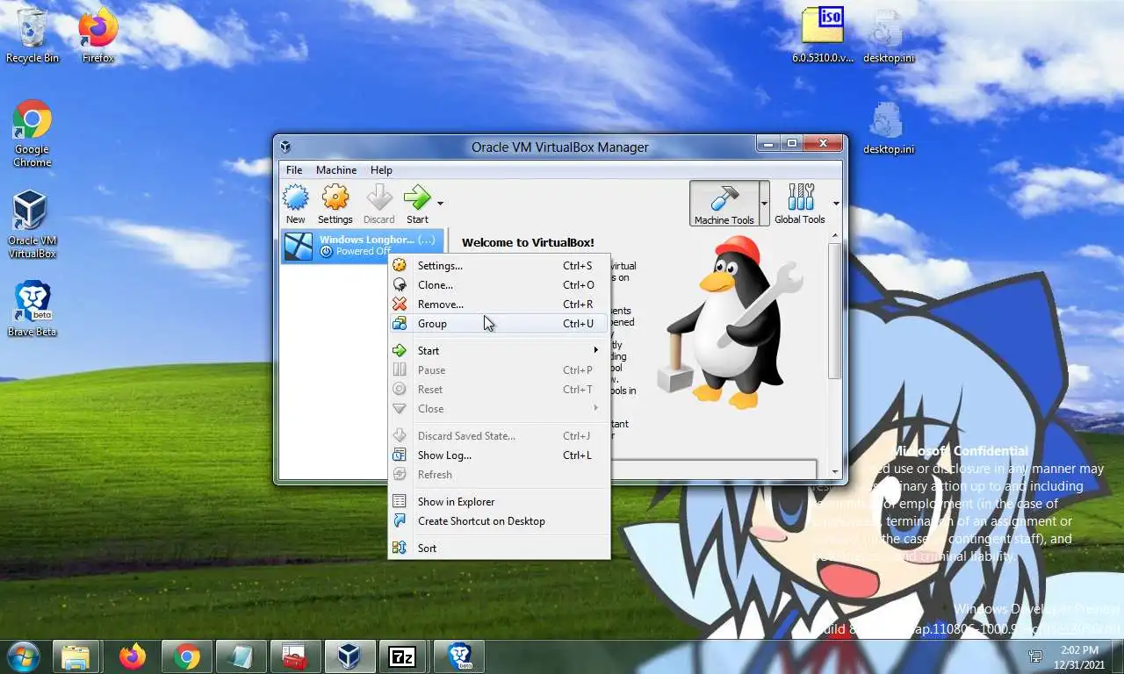This screenshot has height=674, width=1124.
Task: Select the lower desktop.ini file icon
Action: [888, 127]
